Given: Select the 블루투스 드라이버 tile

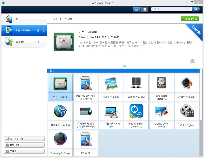Looking at the screenshot, I should coord(60,115).
